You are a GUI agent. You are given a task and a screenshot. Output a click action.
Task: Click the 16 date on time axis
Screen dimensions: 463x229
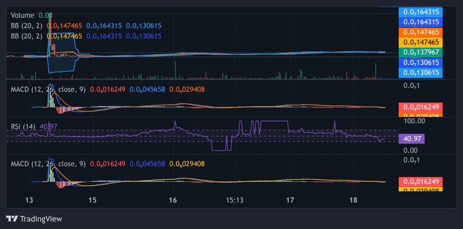coord(173,200)
